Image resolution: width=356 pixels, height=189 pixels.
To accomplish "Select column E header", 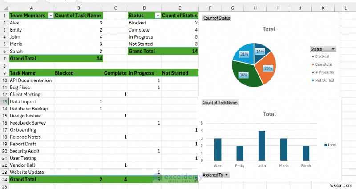I will [180, 8].
